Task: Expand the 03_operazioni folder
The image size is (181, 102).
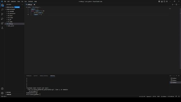Action: click(x=11, y=13)
